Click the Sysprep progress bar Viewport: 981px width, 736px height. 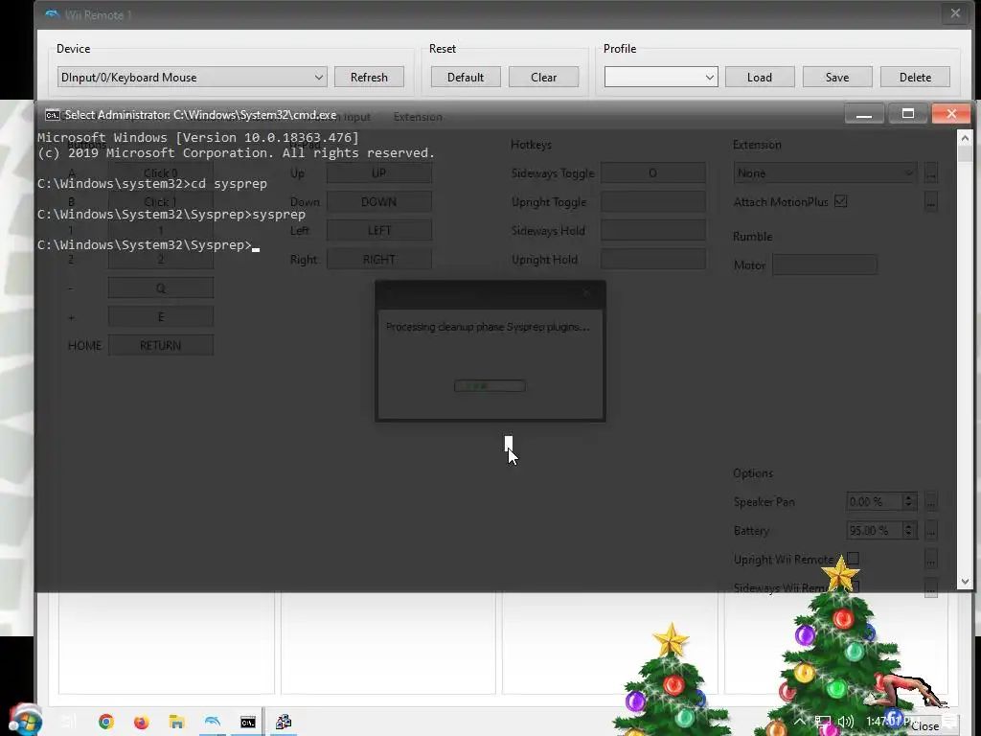tap(490, 385)
